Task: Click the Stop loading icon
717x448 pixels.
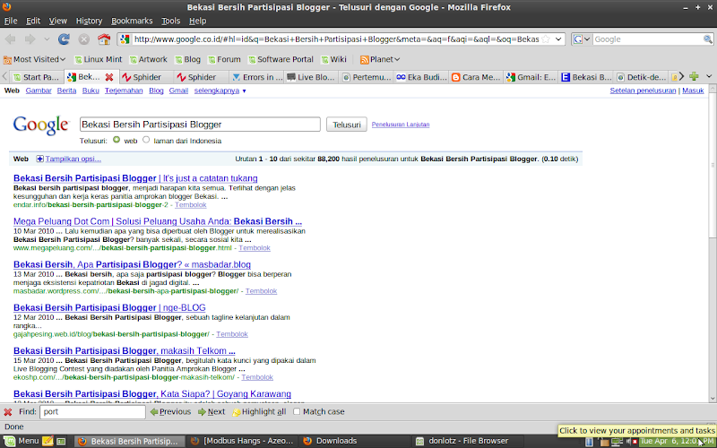Action: pos(83,39)
